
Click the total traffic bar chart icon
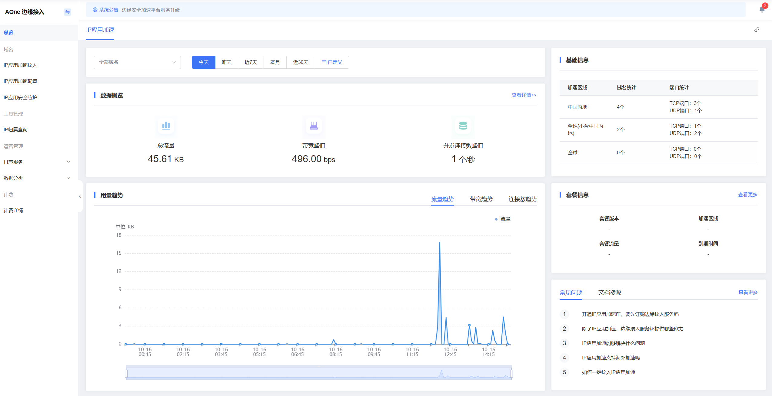166,126
